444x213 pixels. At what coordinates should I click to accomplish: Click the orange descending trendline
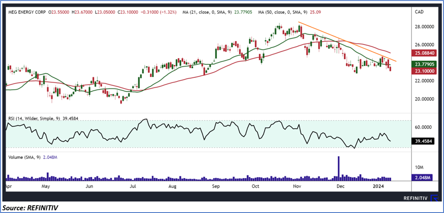[347, 42]
